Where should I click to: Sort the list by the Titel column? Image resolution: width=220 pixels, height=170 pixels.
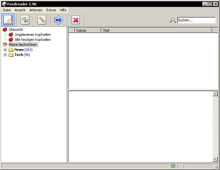pyautogui.click(x=157, y=30)
